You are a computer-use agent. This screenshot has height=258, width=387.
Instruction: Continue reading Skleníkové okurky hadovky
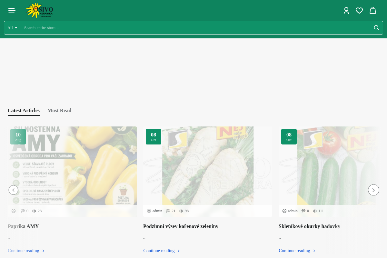297,251
